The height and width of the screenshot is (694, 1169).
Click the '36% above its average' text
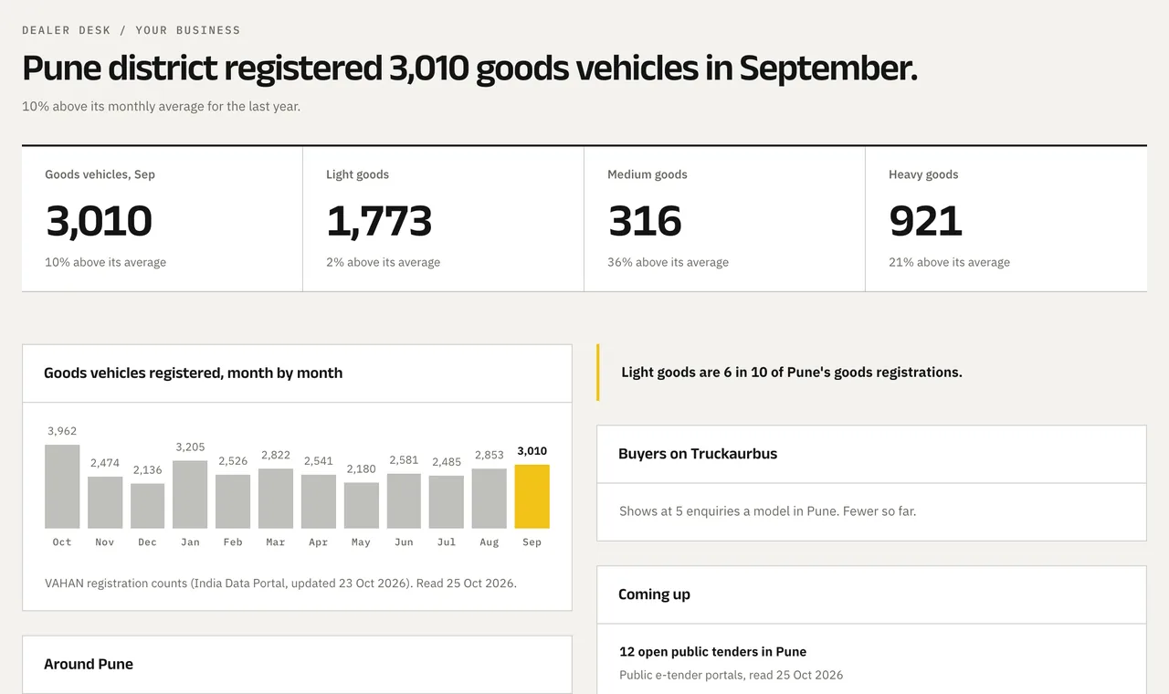coord(668,262)
